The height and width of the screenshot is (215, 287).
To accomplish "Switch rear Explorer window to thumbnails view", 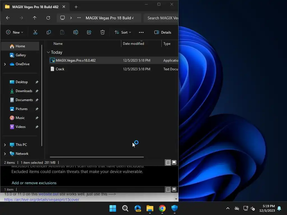I will pos(174,190).
